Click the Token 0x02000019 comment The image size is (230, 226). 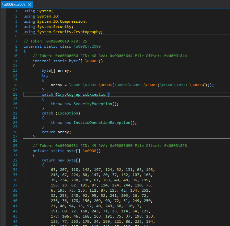(55, 41)
